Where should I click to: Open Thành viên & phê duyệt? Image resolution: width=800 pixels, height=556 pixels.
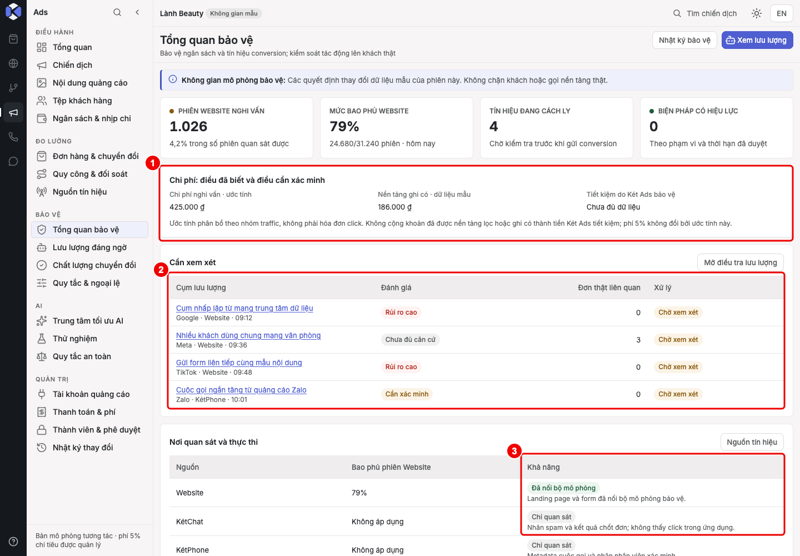click(x=89, y=430)
